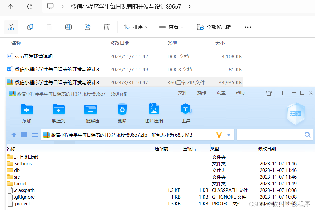Open the 设置 (Settings) menu
315x210 pixels.
[222, 93]
